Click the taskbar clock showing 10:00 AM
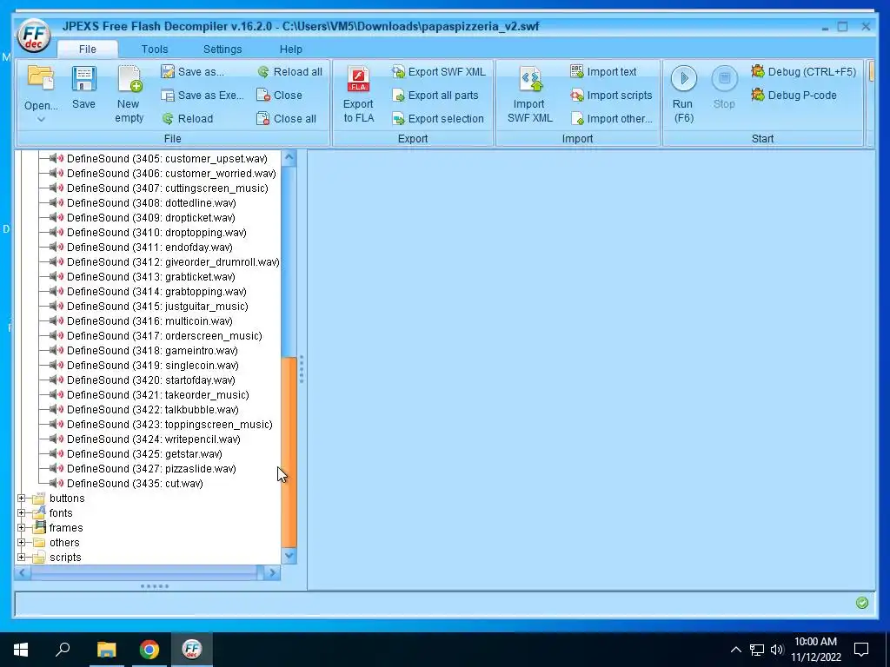This screenshot has width=890, height=667. (815, 650)
